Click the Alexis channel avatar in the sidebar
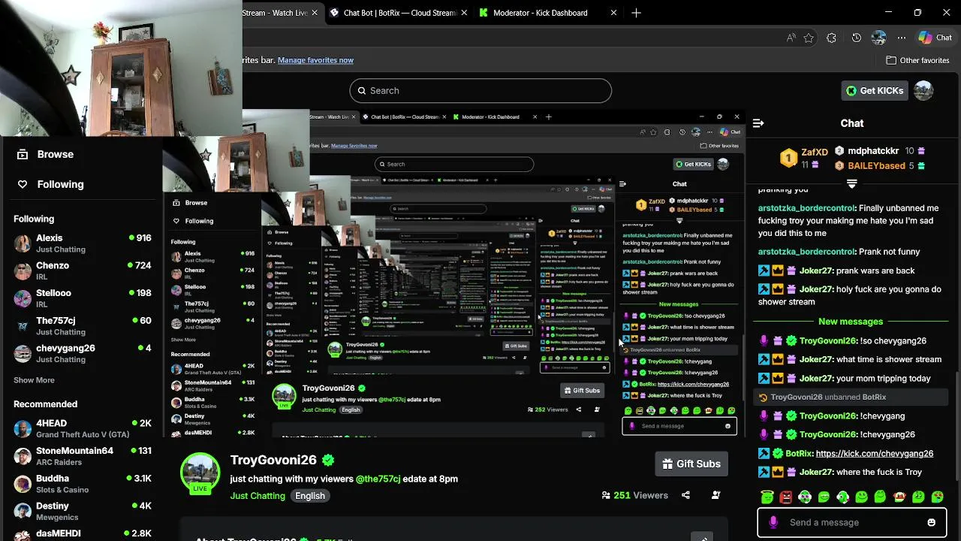Image resolution: width=961 pixels, height=541 pixels. 23,243
